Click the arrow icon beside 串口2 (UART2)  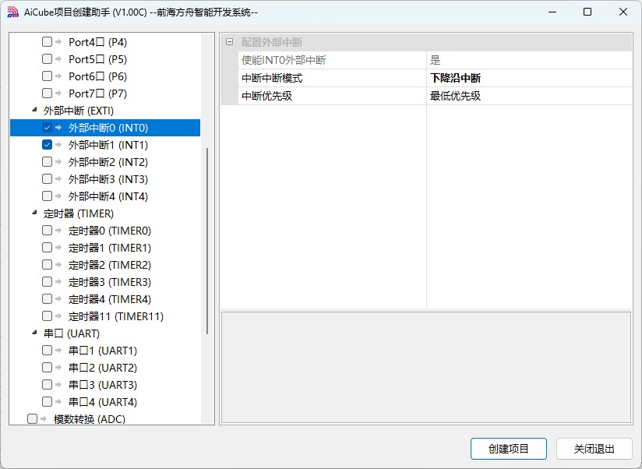click(58, 368)
